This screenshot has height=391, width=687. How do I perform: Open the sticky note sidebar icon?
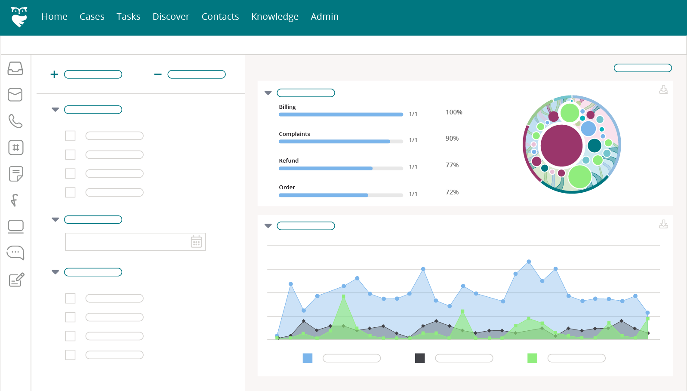(x=15, y=174)
